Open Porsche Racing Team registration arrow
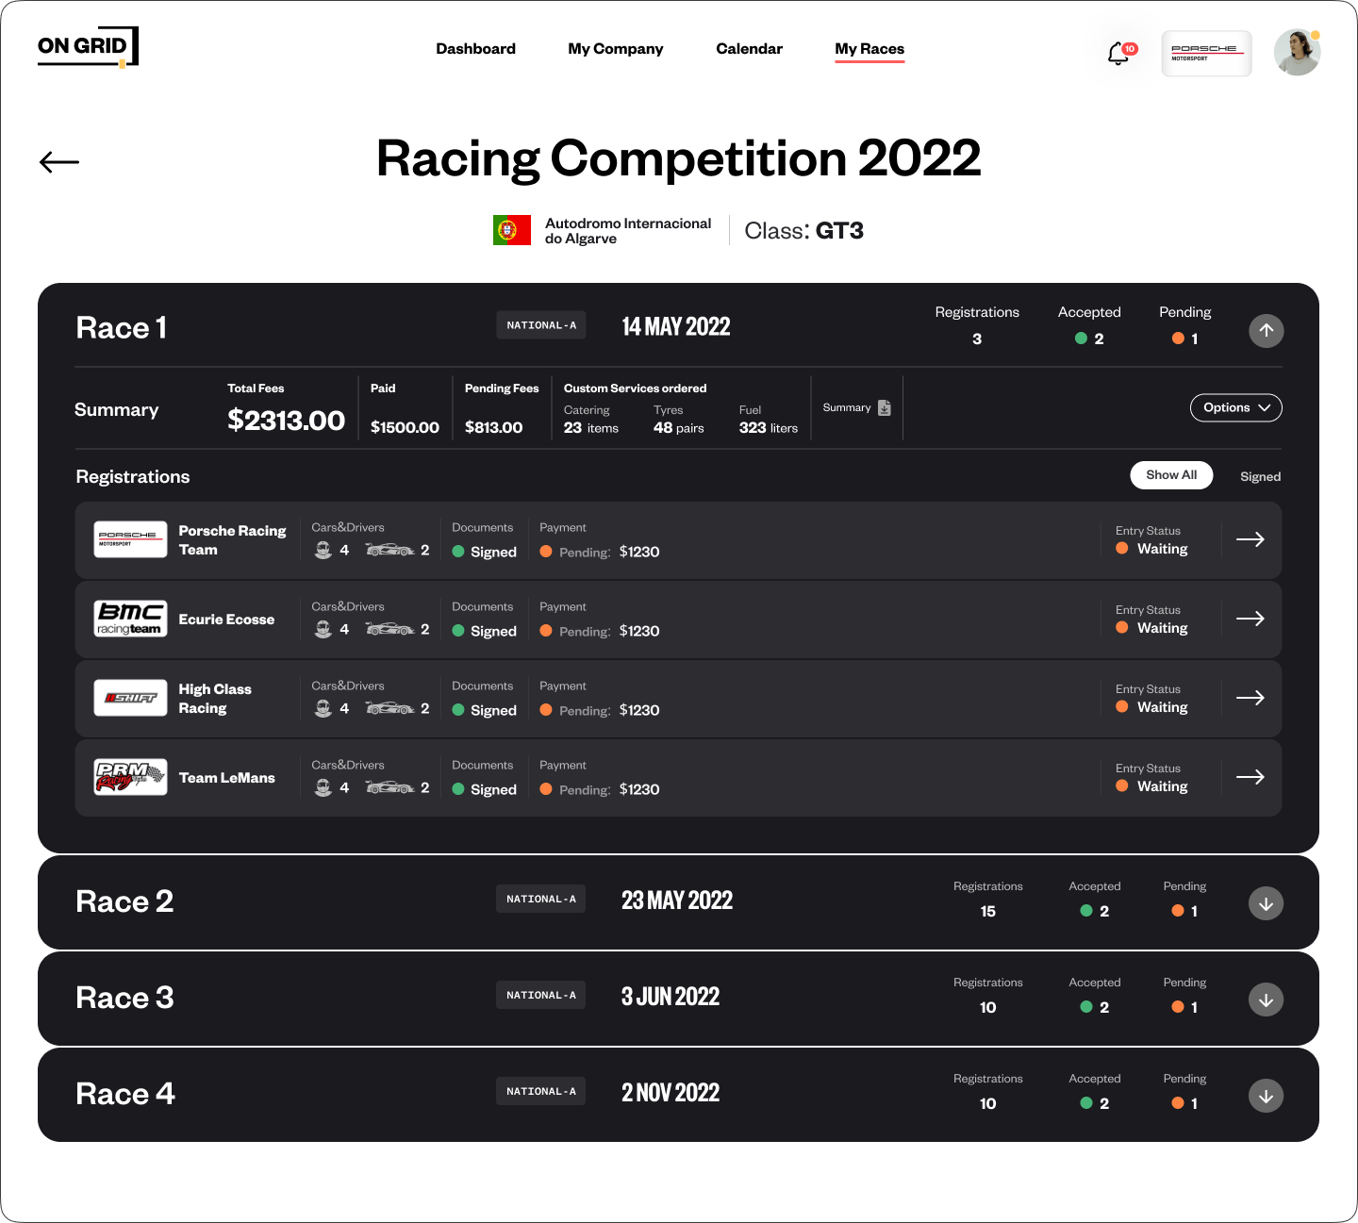The height and width of the screenshot is (1223, 1358). (x=1250, y=539)
